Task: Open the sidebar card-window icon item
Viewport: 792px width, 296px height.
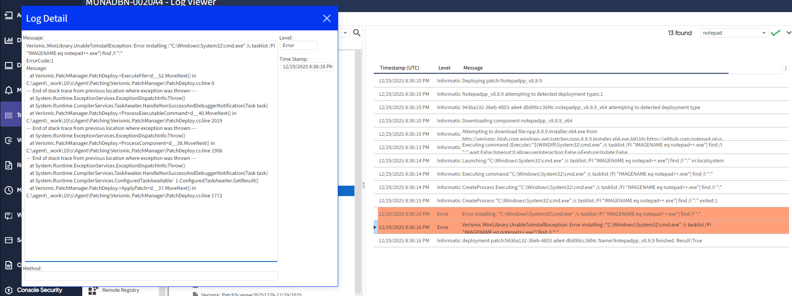Action: coord(9,240)
